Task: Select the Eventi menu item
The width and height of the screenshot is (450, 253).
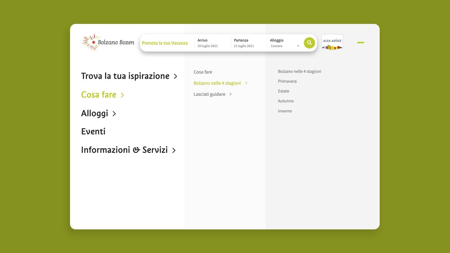Action: 93,131
